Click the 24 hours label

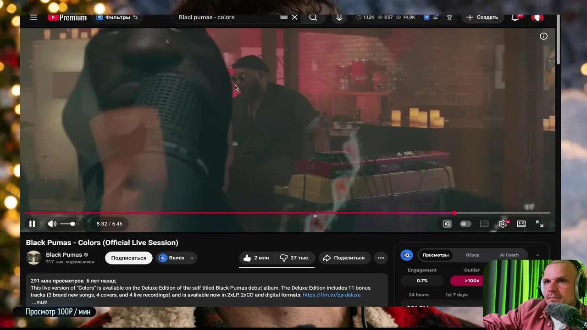pos(419,295)
